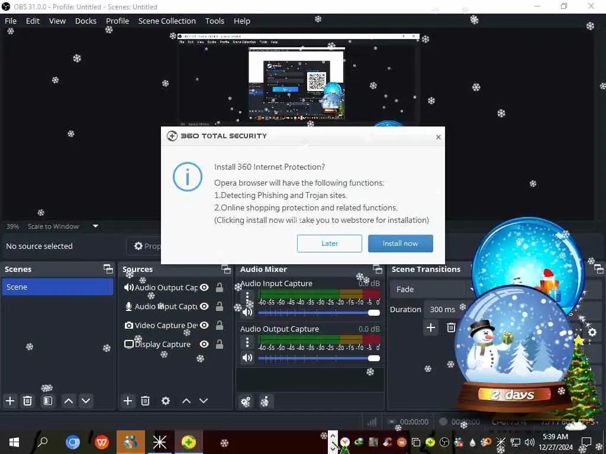The width and height of the screenshot is (606, 454).
Task: Adjust Audio Input Capture volume slider
Action: click(319, 313)
